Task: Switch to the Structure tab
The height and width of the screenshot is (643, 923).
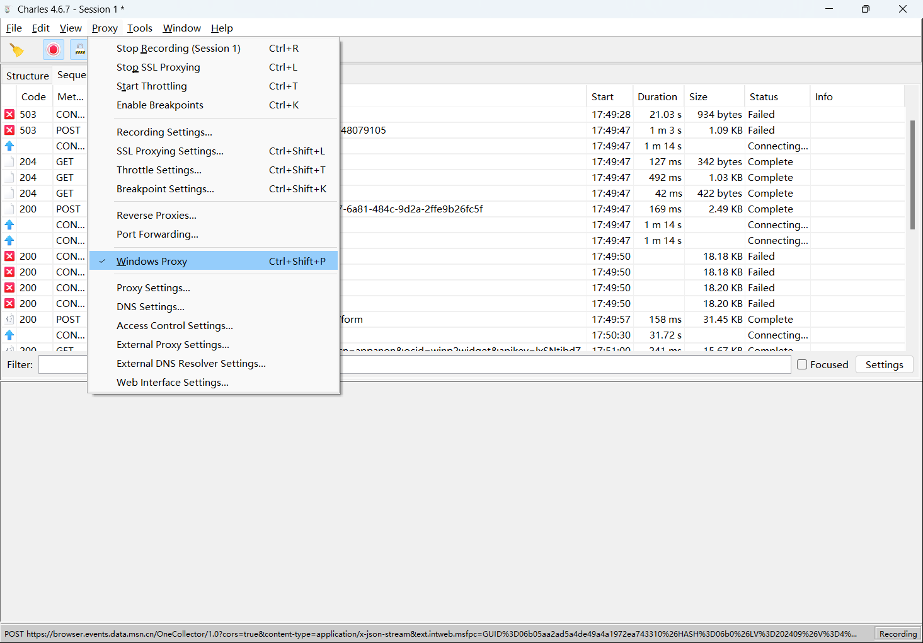Action: [x=27, y=76]
